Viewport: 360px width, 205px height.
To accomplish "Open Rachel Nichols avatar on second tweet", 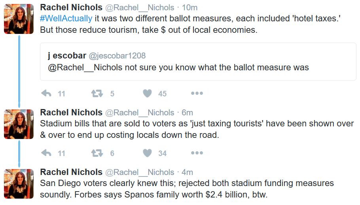I will [x=19, y=124].
